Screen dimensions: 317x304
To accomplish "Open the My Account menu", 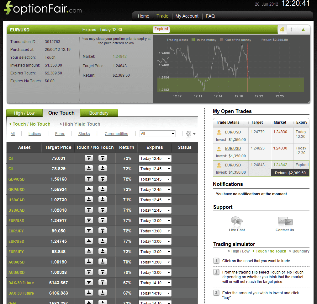I will [187, 16].
